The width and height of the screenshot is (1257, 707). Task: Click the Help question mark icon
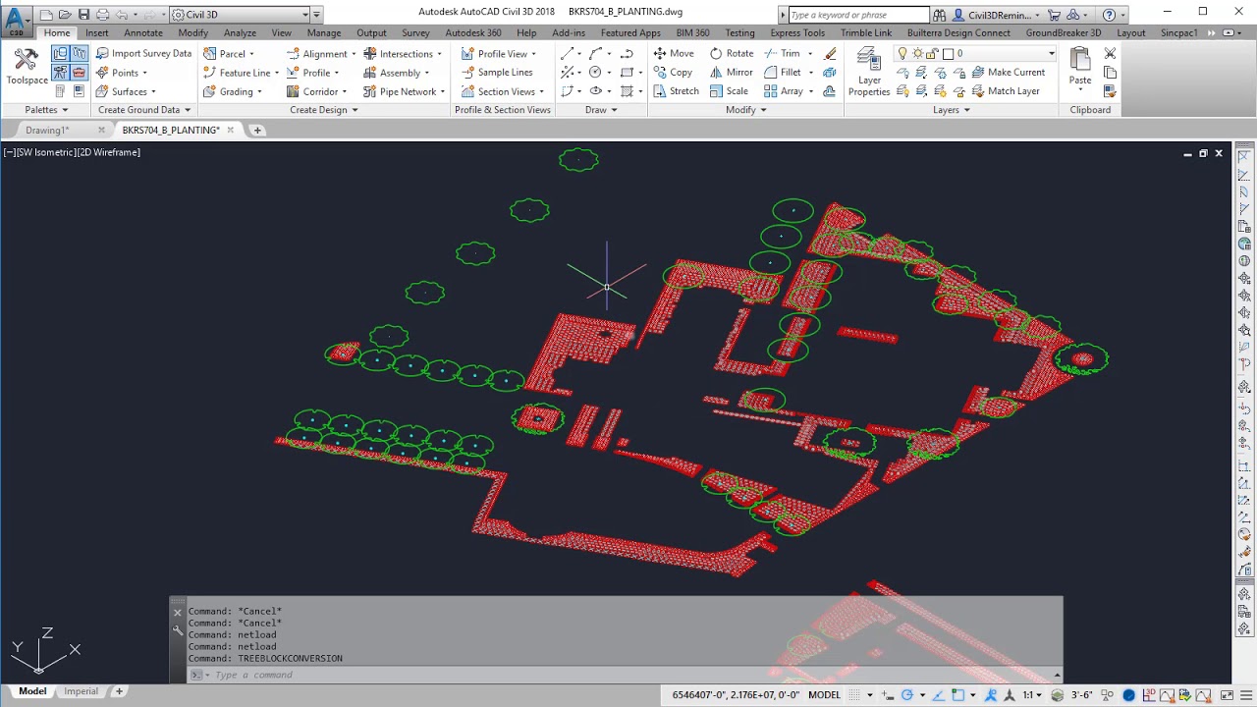pos(1109,15)
